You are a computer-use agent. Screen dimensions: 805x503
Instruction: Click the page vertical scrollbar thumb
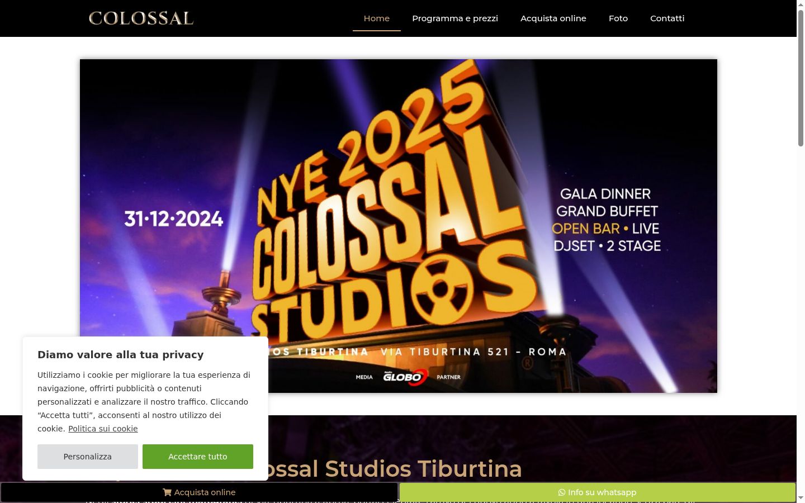(x=801, y=78)
